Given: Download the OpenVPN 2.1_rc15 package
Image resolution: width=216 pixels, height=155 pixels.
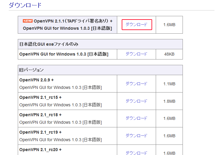Looking at the screenshot, I should pos(136,101).
